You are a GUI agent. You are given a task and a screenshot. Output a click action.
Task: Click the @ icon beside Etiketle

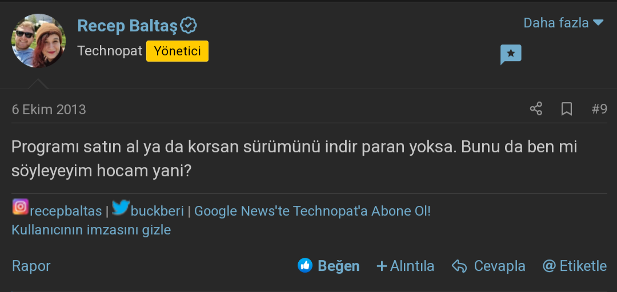[x=549, y=266]
